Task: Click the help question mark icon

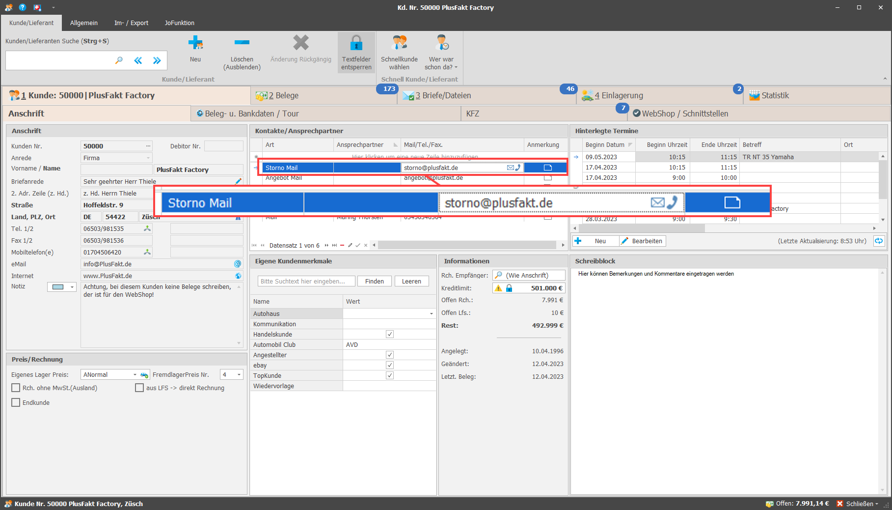Action: (23, 7)
